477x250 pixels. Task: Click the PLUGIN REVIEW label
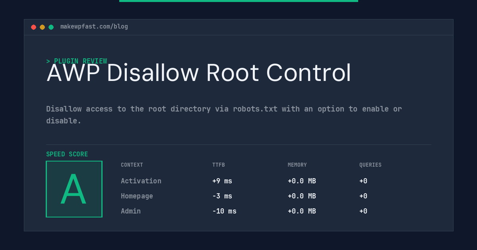[x=77, y=61]
